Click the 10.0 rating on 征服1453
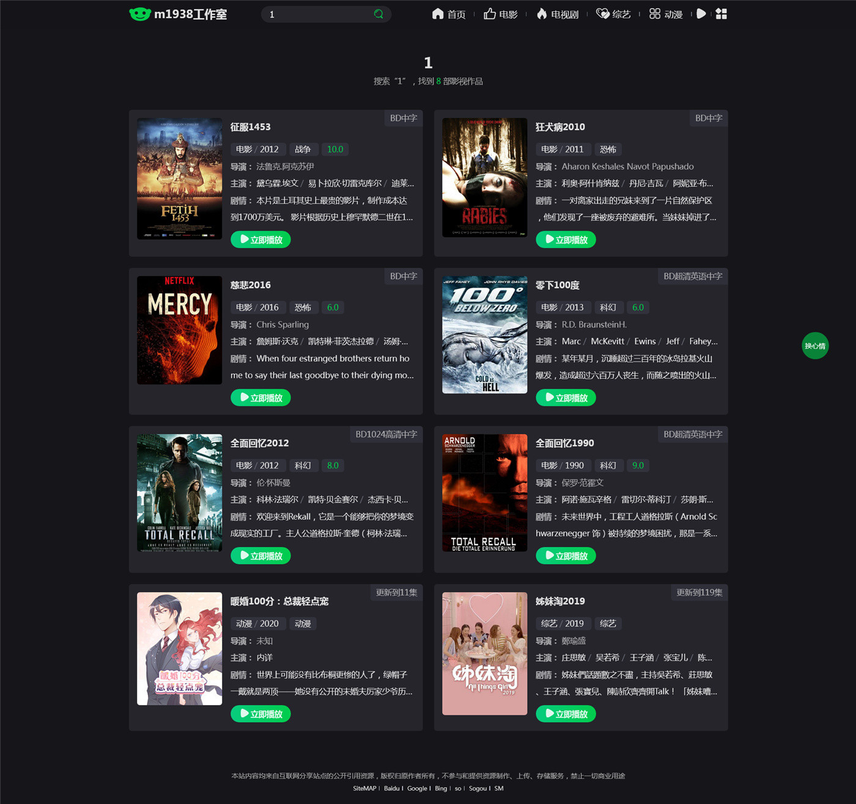Screen dimensions: 856x804 [x=335, y=149]
